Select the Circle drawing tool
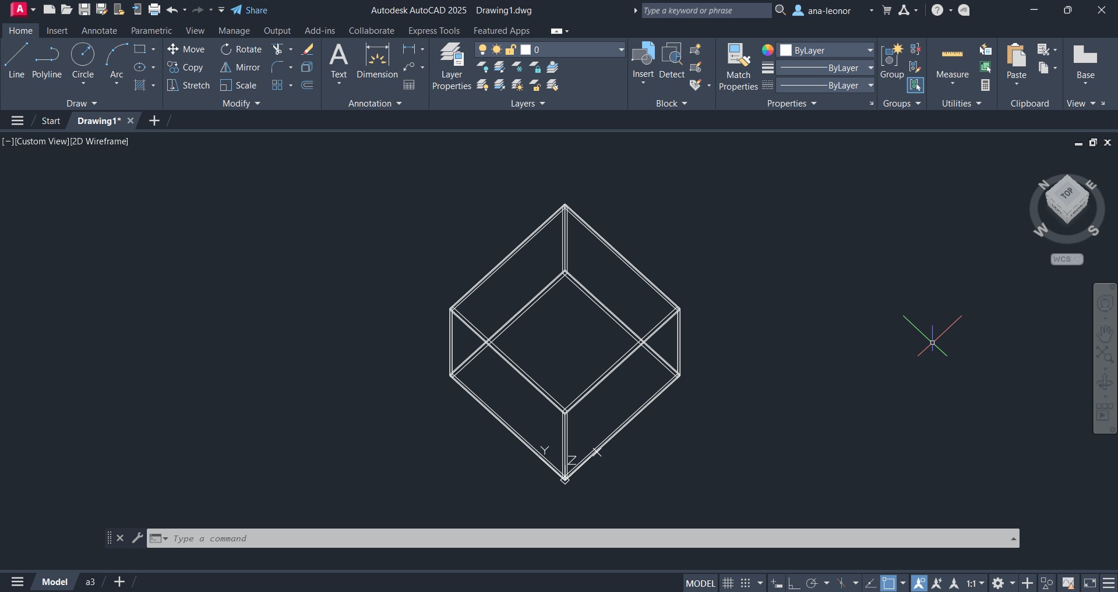This screenshot has width=1118, height=592. coord(83,61)
